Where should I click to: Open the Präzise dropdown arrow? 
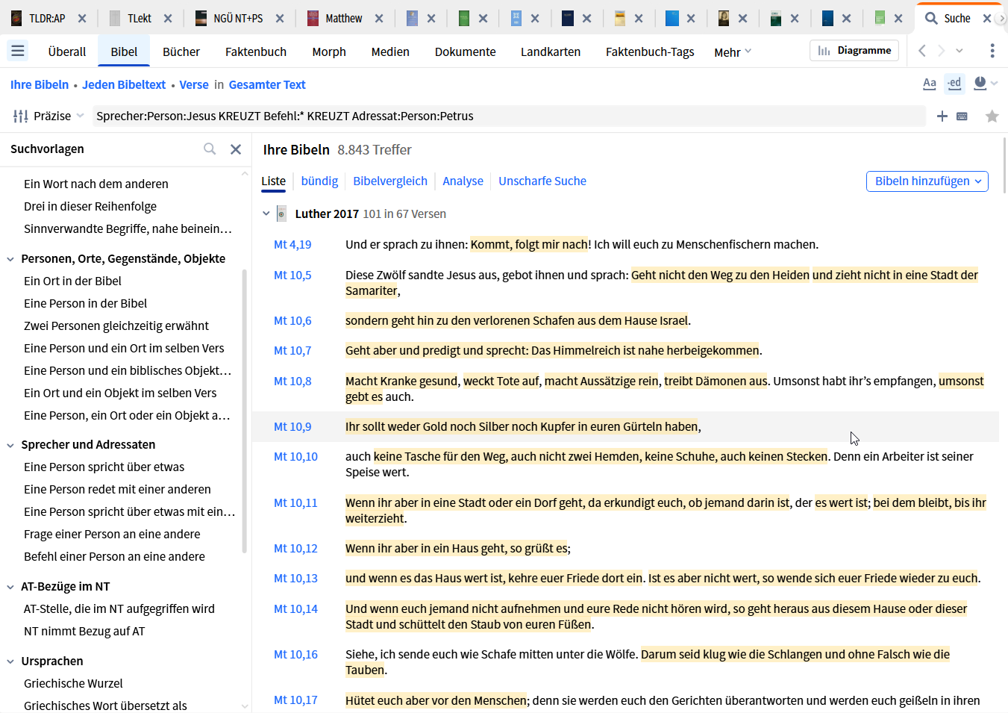[80, 116]
